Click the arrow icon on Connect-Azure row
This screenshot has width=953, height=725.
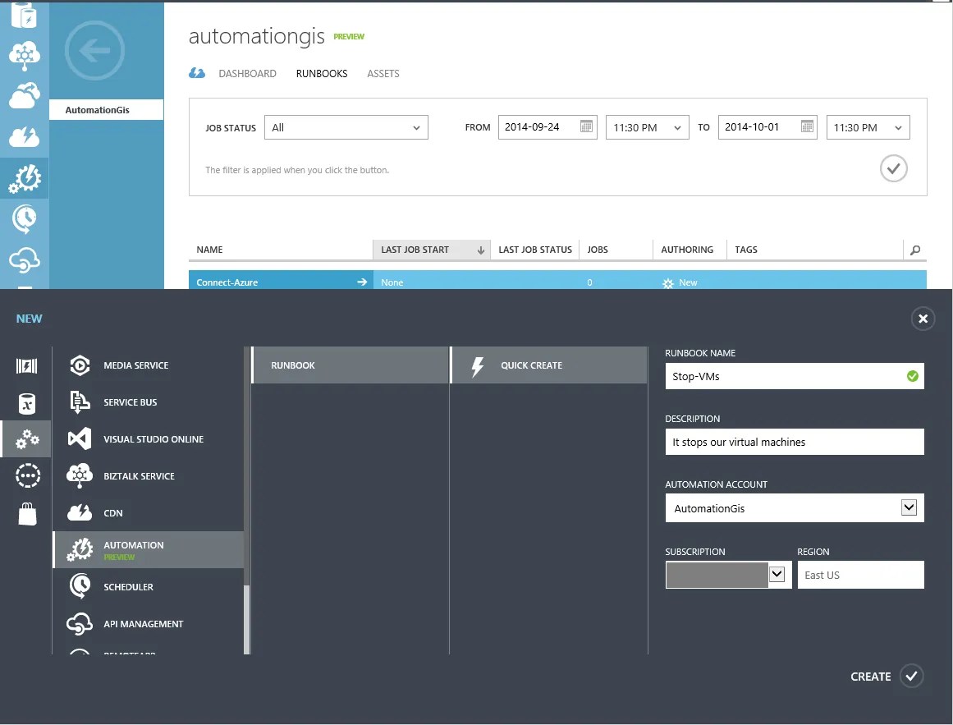click(x=362, y=282)
